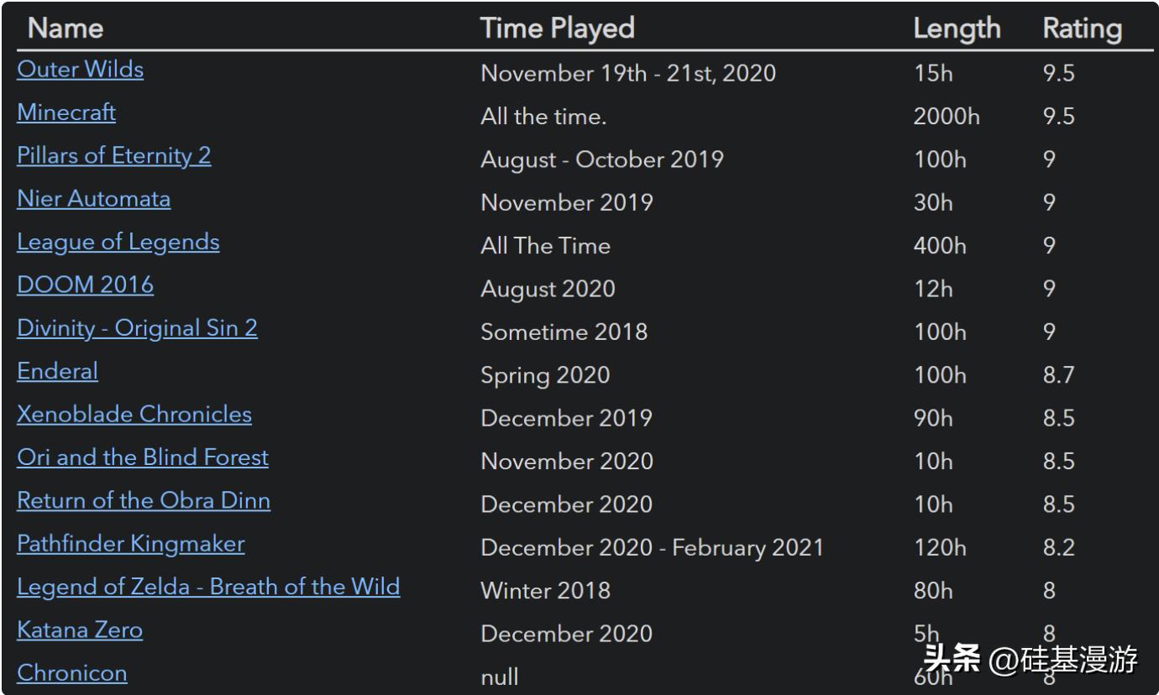Open Legend of Zelda - Breath of the Wild
Image resolution: width=1159 pixels, height=695 pixels.
click(208, 587)
